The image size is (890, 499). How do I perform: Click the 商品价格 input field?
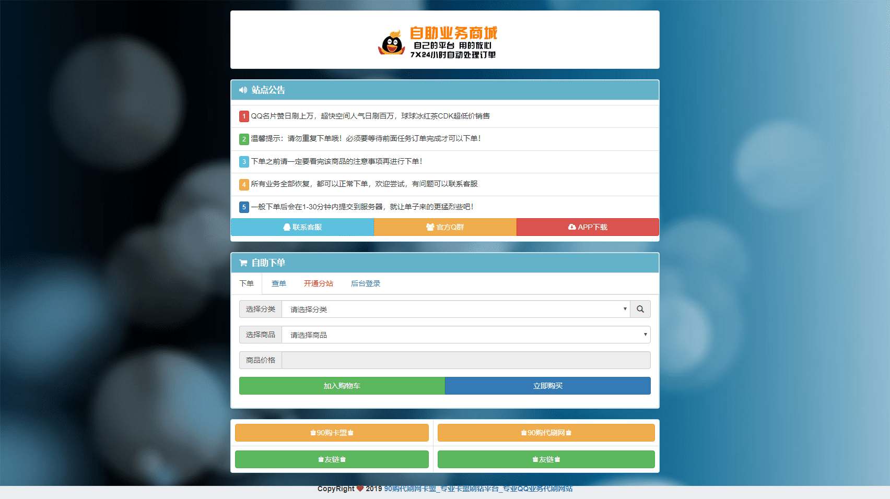465,360
